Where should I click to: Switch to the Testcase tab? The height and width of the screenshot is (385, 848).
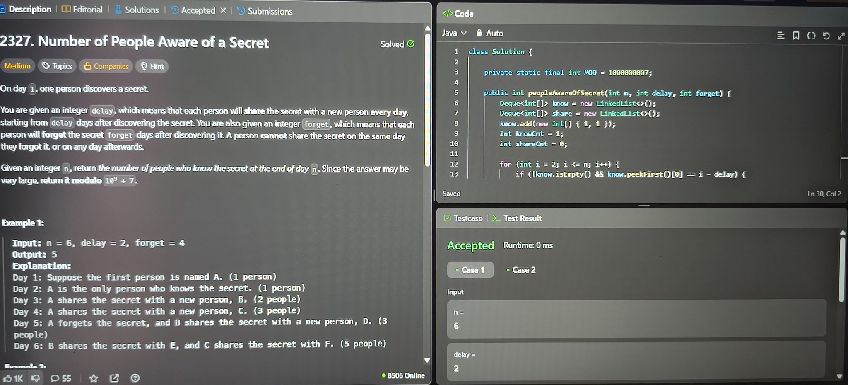[x=463, y=218]
